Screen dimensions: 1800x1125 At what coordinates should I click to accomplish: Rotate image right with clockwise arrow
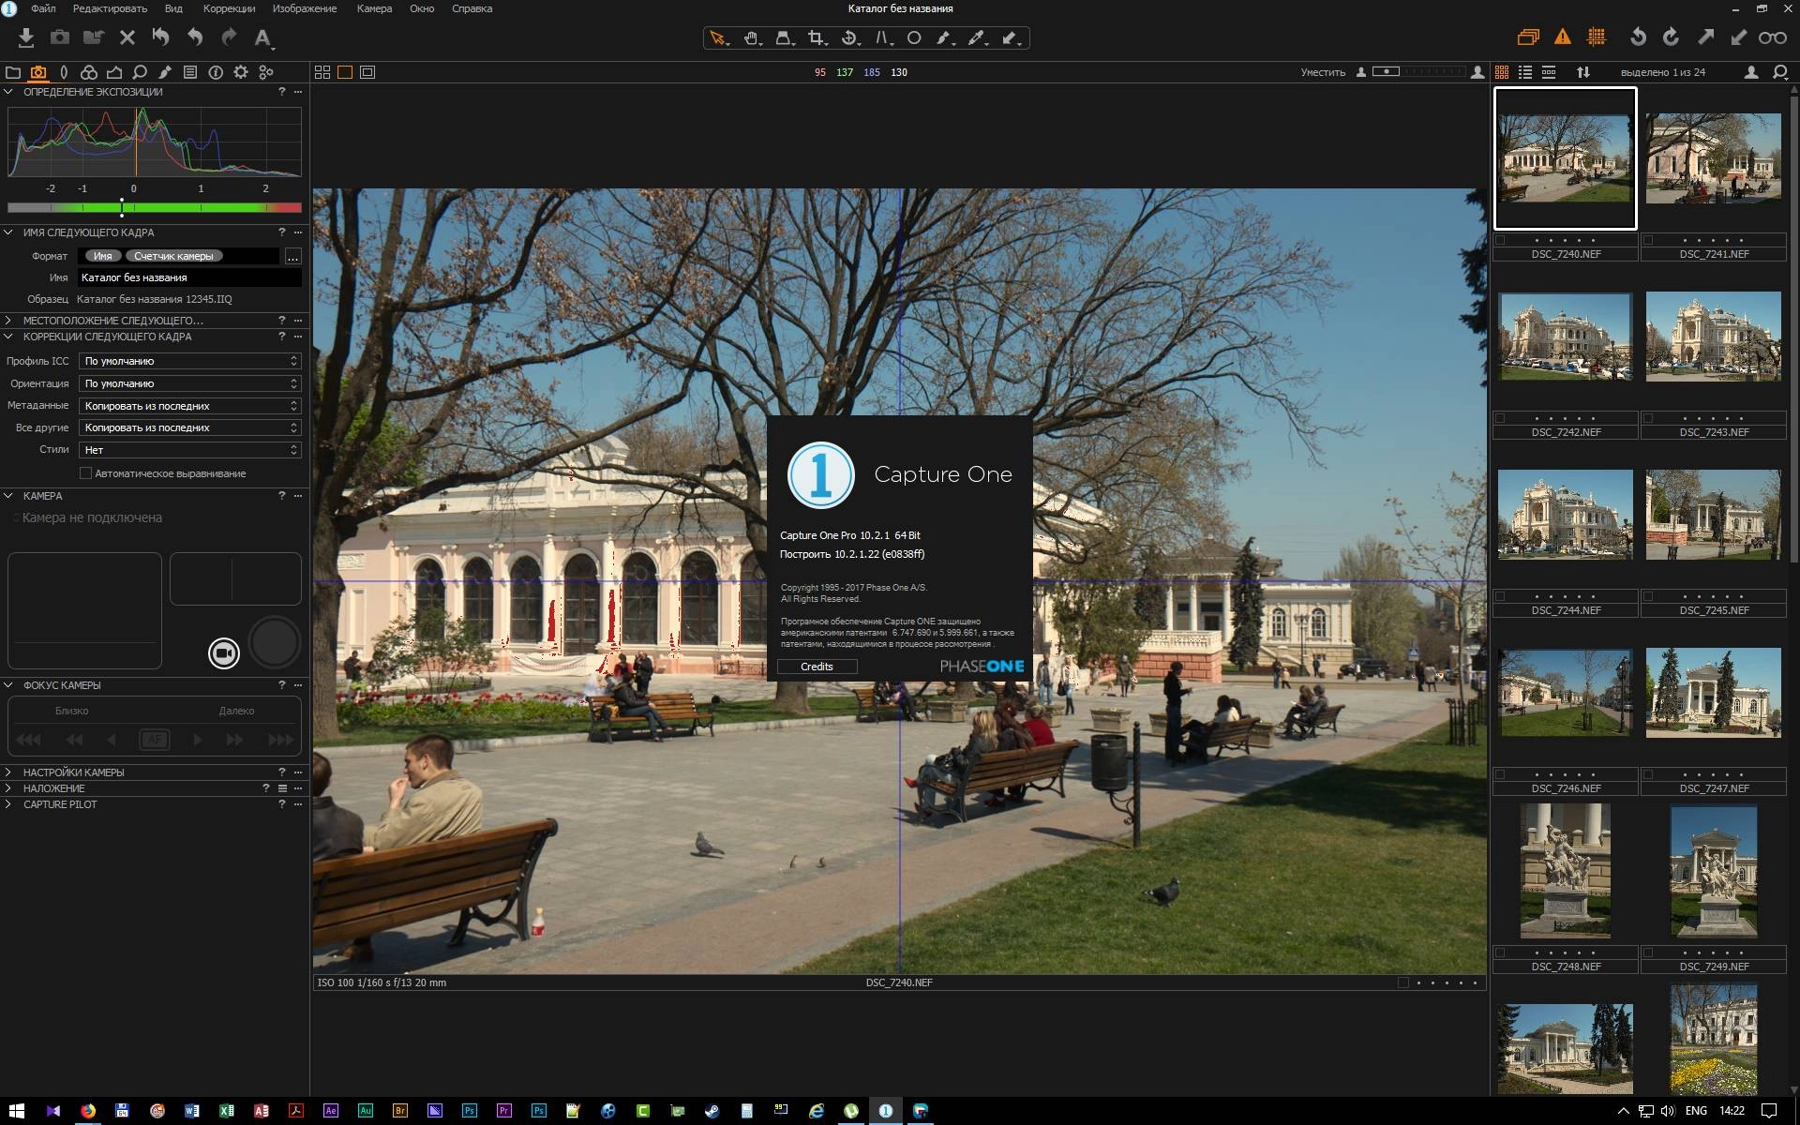coord(1671,37)
